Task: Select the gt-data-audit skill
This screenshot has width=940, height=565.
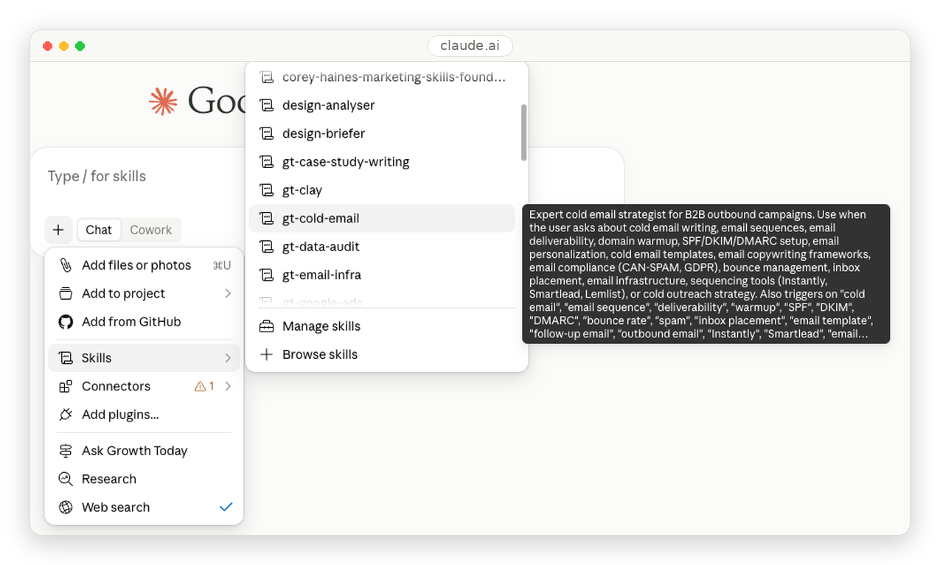Action: tap(382, 247)
